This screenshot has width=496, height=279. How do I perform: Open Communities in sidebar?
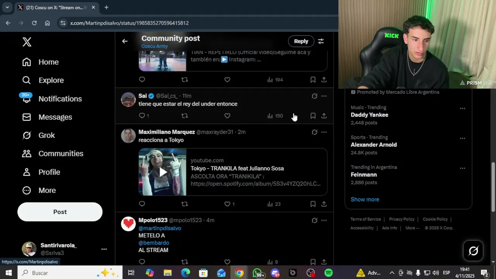pyautogui.click(x=53, y=153)
